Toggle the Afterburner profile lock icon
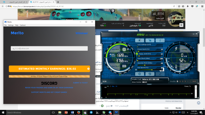Screen dimensions: 205x115 (177, 81)
